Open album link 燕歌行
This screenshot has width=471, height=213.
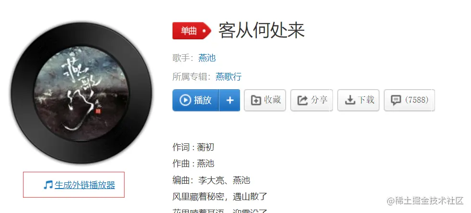pyautogui.click(x=229, y=76)
